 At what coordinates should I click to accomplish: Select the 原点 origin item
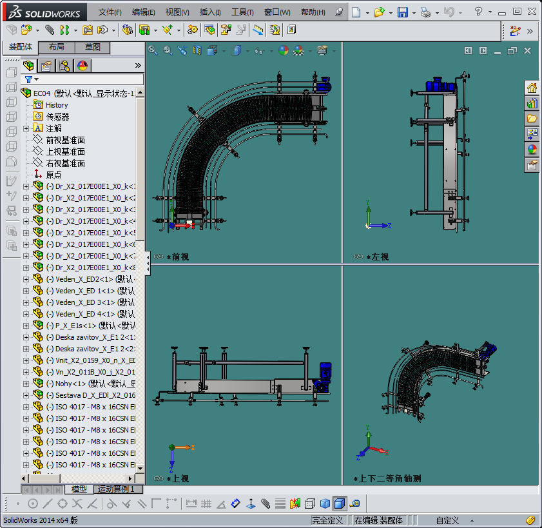click(53, 175)
